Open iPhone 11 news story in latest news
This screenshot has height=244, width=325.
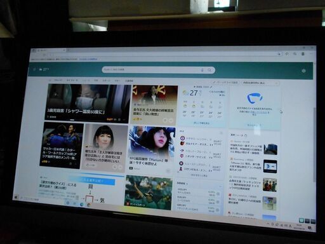tap(253, 166)
